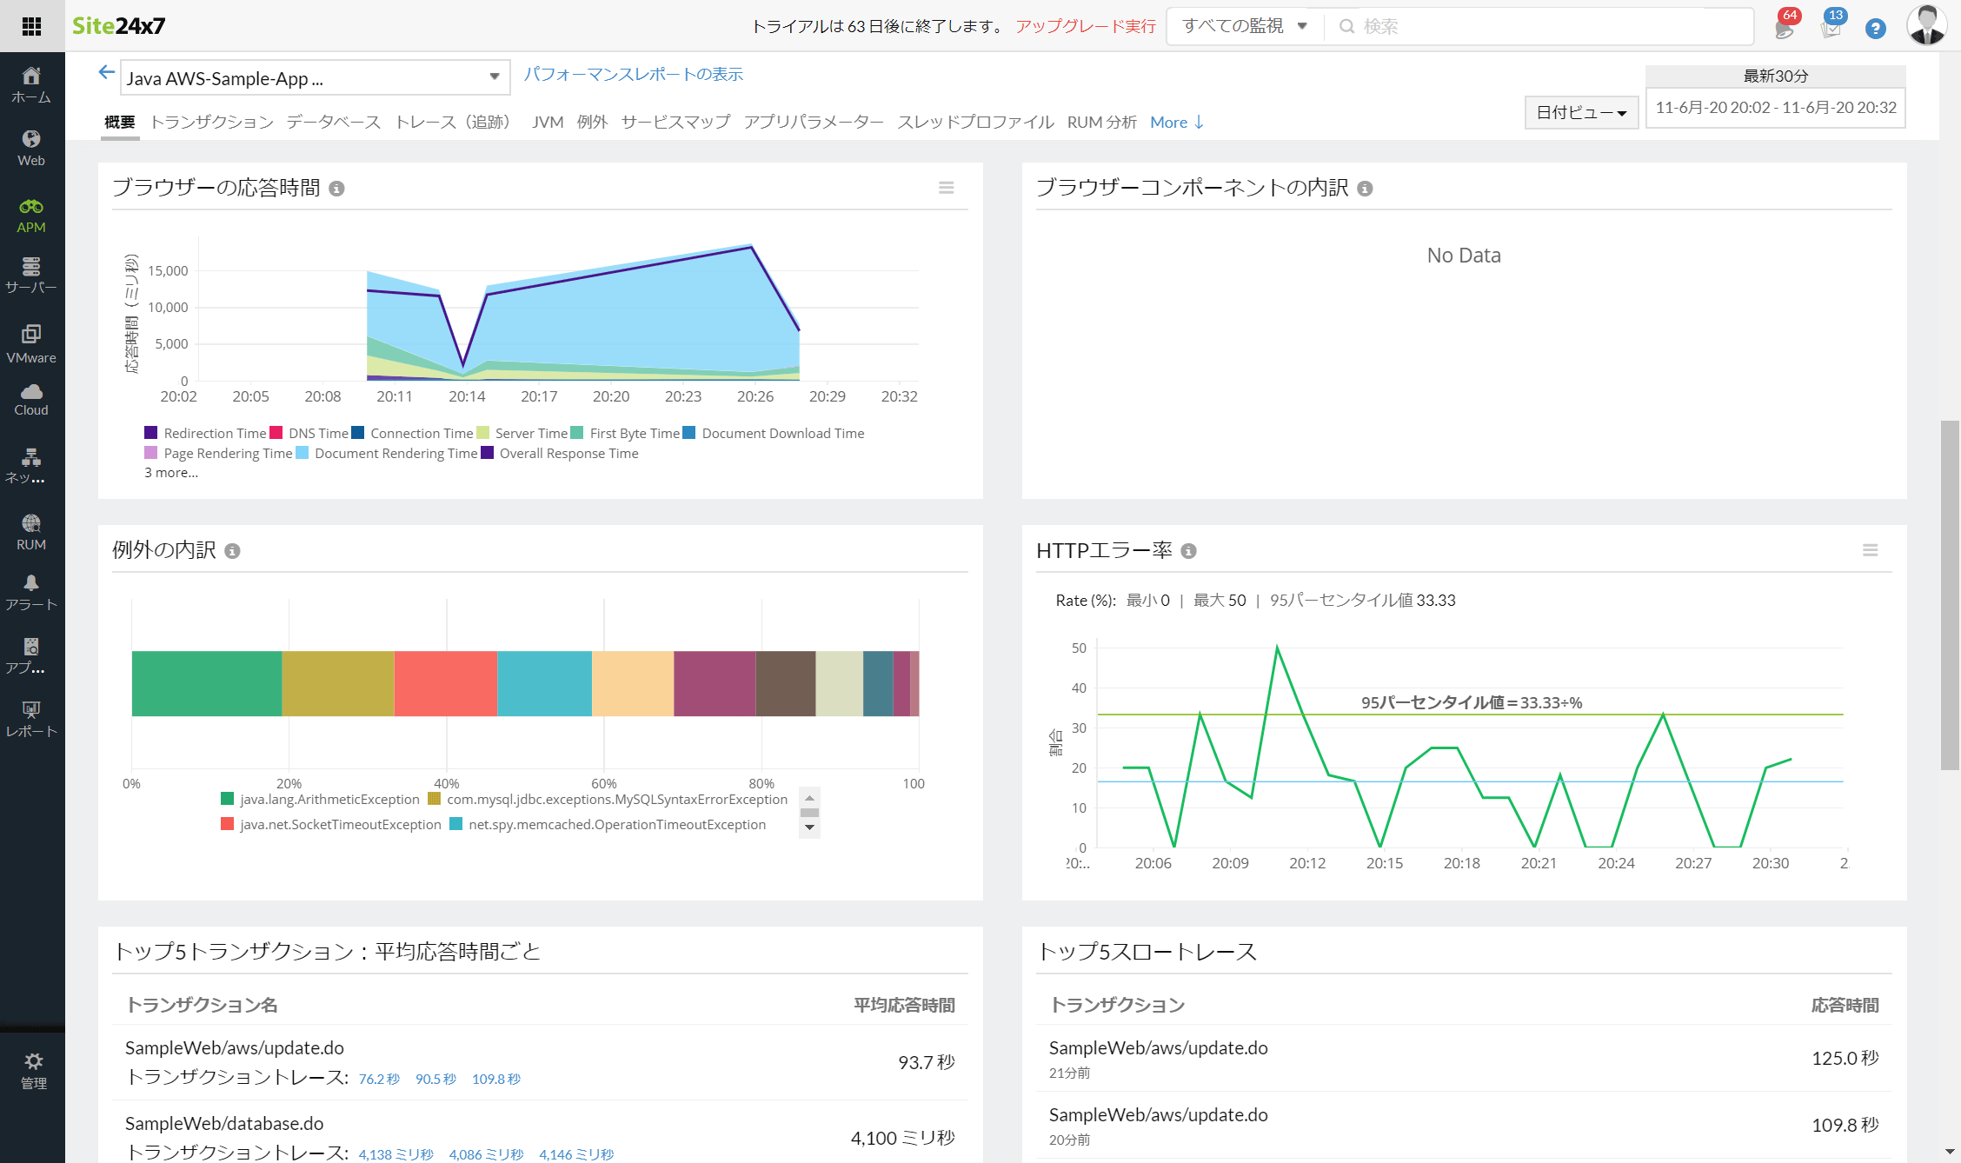Open Alerts bell in the sidebar
The image size is (1961, 1163).
pos(31,593)
